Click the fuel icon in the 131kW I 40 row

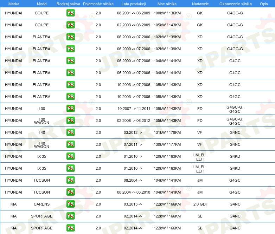(70, 132)
